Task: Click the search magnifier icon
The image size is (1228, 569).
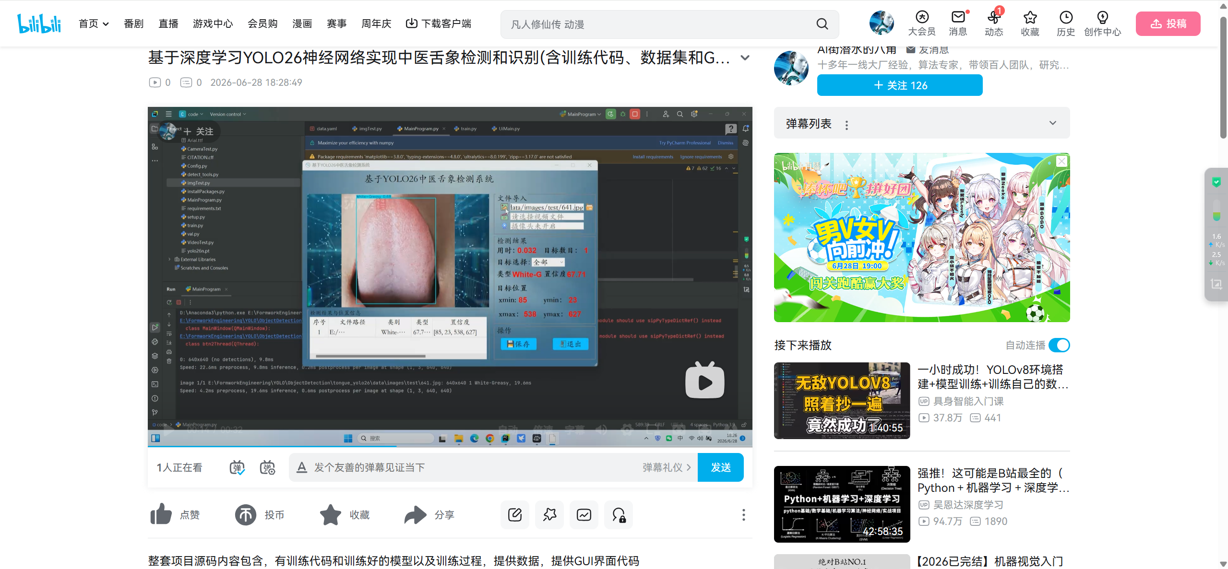Action: 822,24
